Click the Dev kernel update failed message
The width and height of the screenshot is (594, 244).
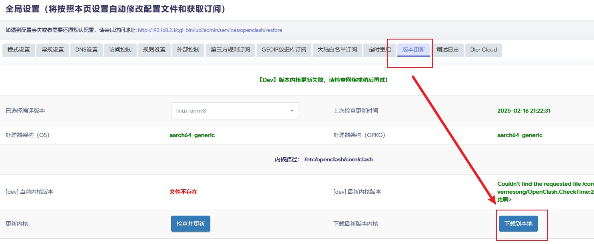point(323,80)
